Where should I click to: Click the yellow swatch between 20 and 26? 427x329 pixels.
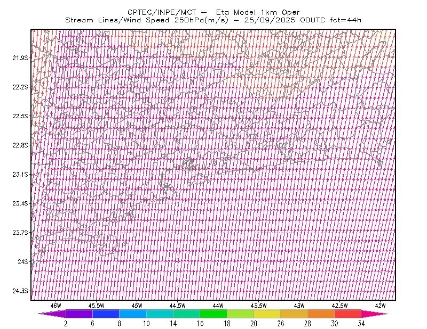tap(267, 314)
